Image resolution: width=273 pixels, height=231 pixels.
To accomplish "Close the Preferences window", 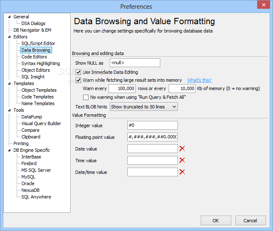I will [x=261, y=6].
